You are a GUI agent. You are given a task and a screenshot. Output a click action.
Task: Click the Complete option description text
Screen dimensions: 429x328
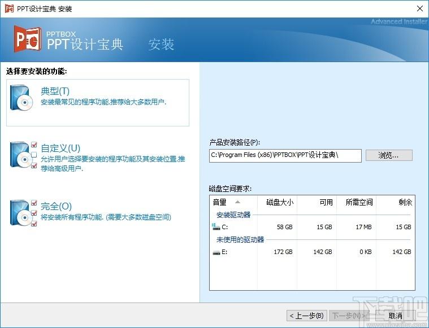tap(106, 217)
